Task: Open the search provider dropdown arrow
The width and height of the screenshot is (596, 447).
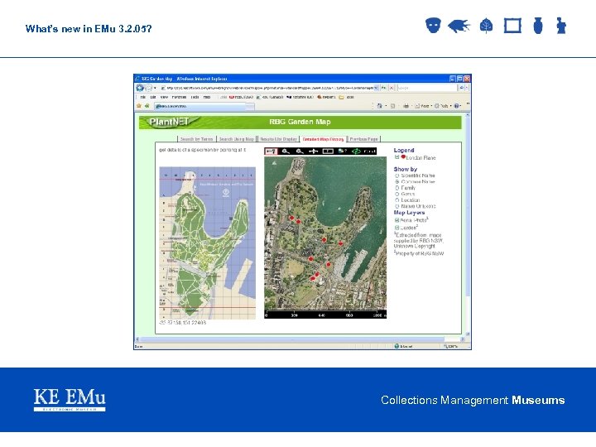Action: tap(467, 88)
